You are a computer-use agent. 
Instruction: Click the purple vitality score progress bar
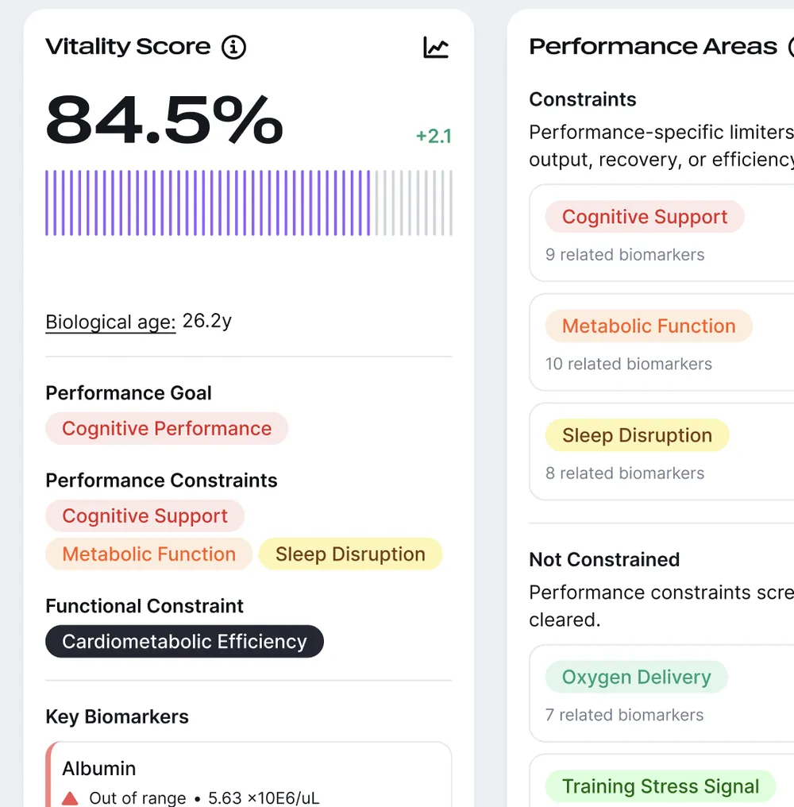(x=249, y=203)
